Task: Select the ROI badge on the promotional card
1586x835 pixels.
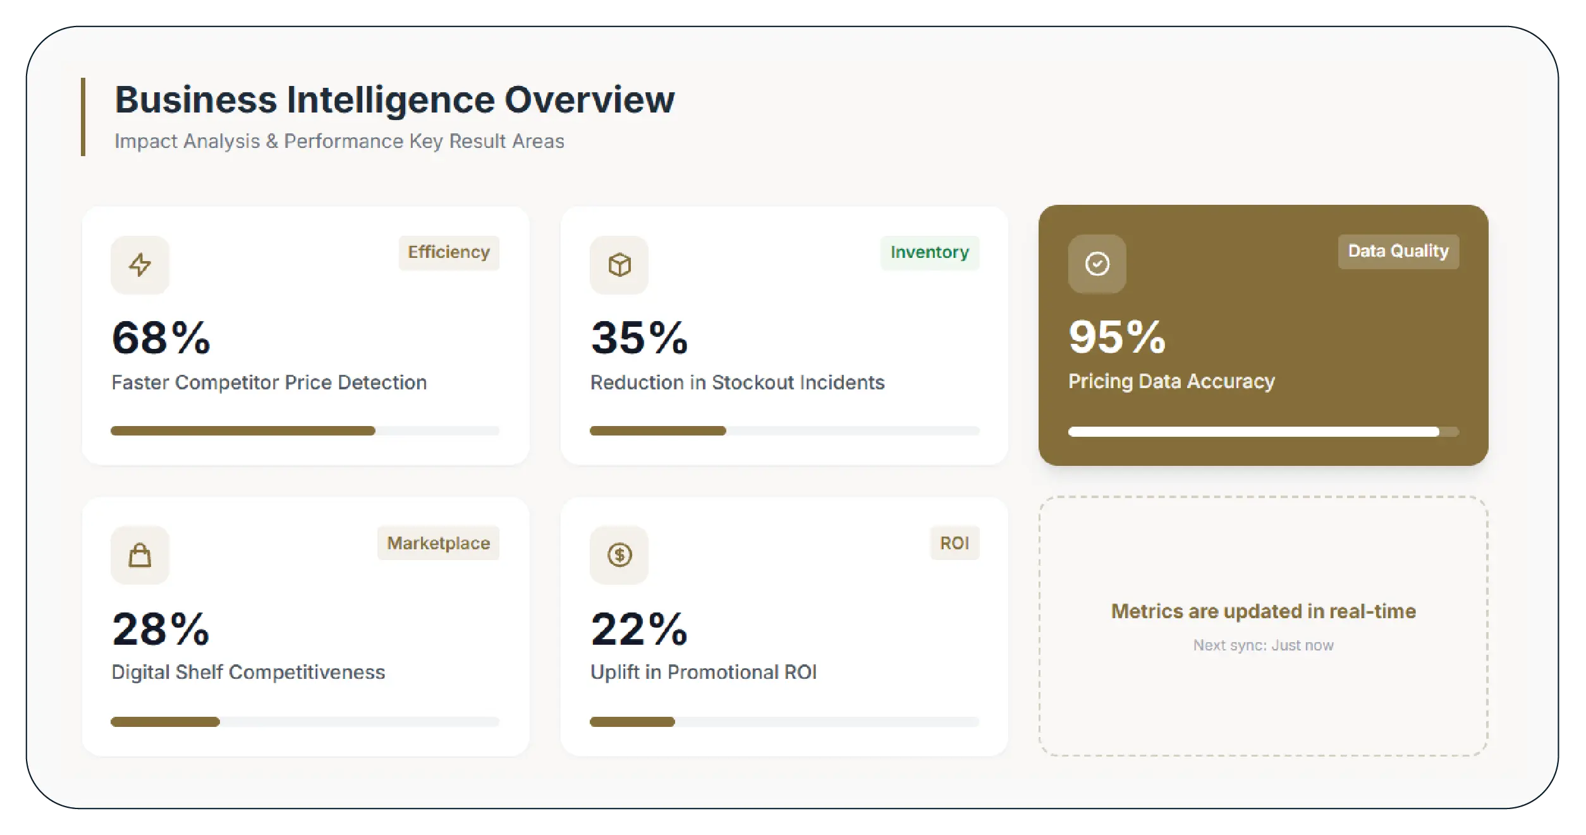Action: point(955,542)
